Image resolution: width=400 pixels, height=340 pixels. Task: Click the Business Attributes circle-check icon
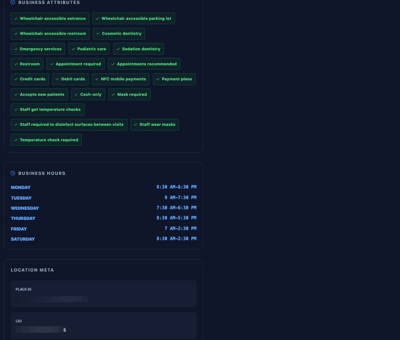pos(13,2)
